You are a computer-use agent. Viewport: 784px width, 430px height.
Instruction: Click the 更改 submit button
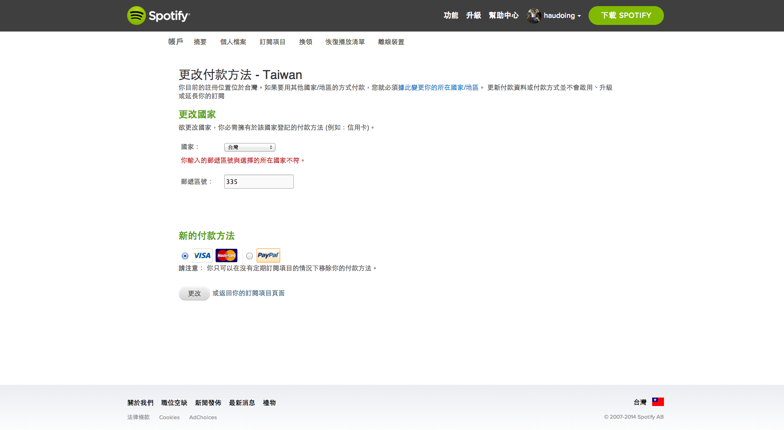[194, 293]
